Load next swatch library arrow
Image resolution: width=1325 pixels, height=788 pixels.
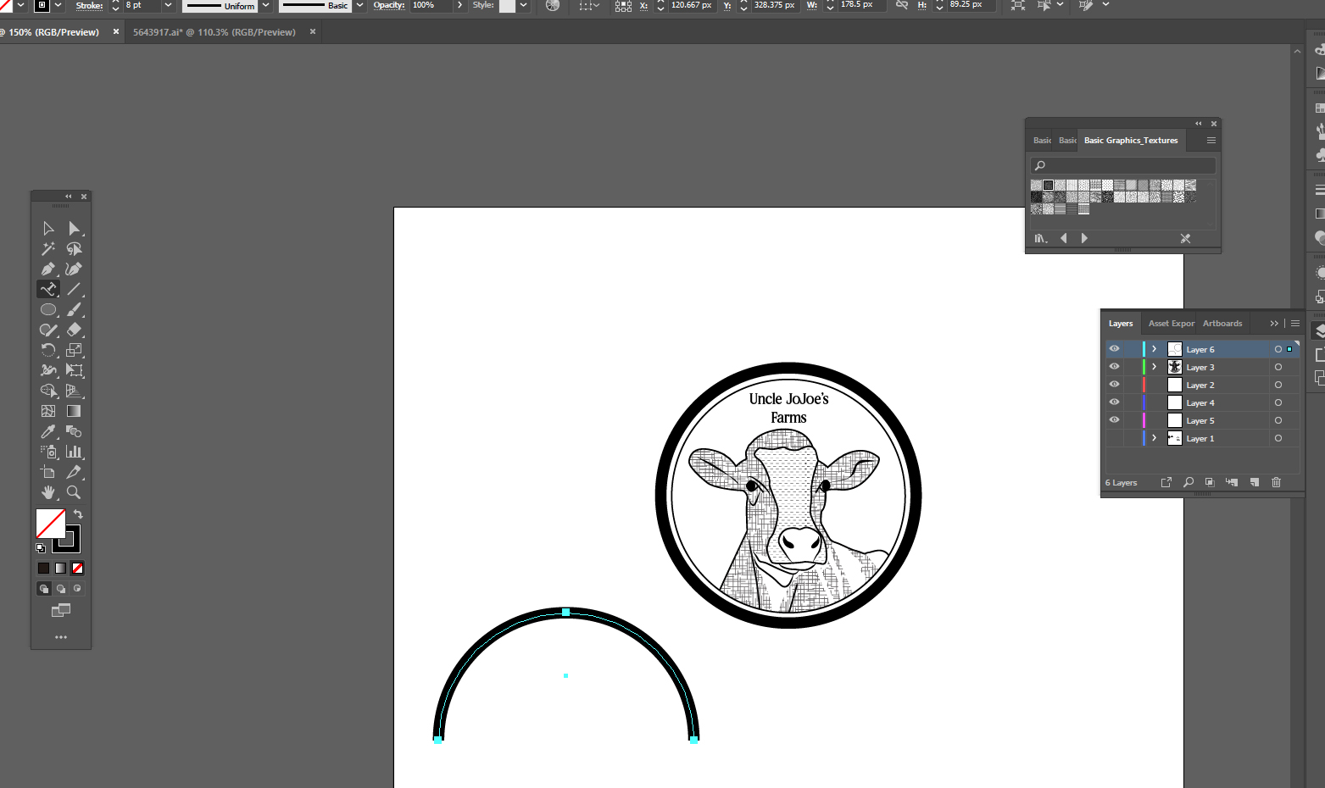coord(1084,238)
